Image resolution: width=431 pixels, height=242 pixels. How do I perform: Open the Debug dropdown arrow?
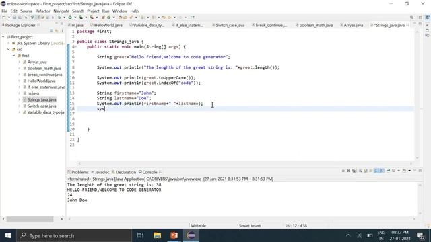point(65,17)
